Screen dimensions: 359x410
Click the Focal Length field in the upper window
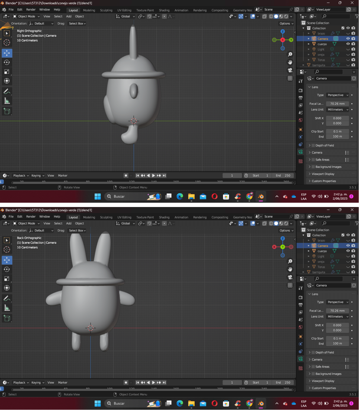coord(337,104)
